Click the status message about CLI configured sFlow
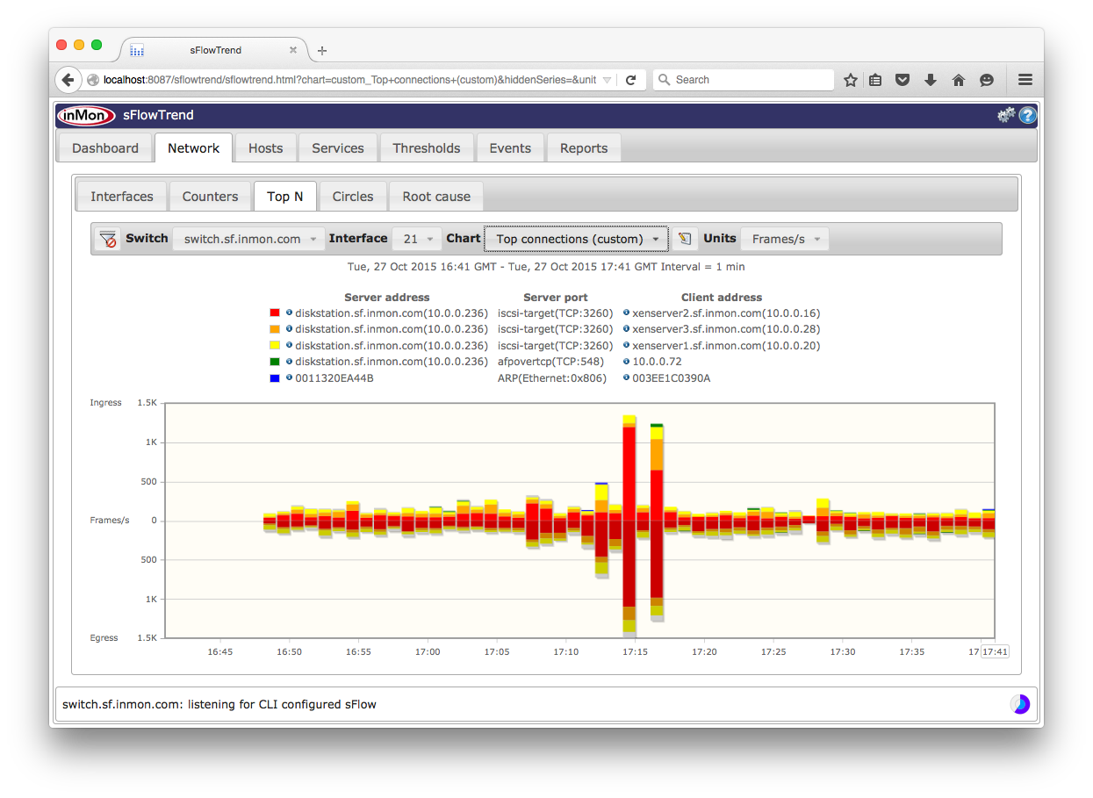This screenshot has width=1093, height=798. coord(219,704)
